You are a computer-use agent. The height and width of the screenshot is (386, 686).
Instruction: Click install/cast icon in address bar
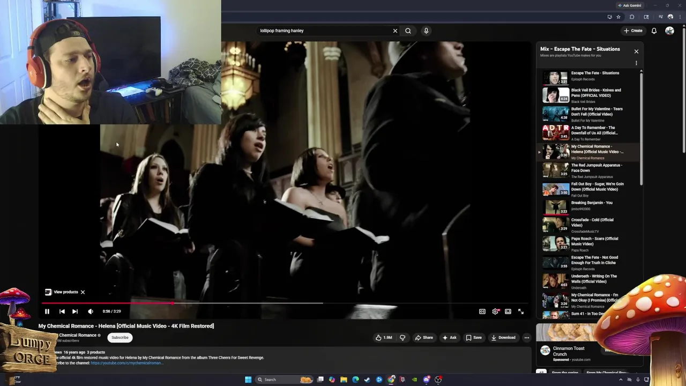point(609,17)
